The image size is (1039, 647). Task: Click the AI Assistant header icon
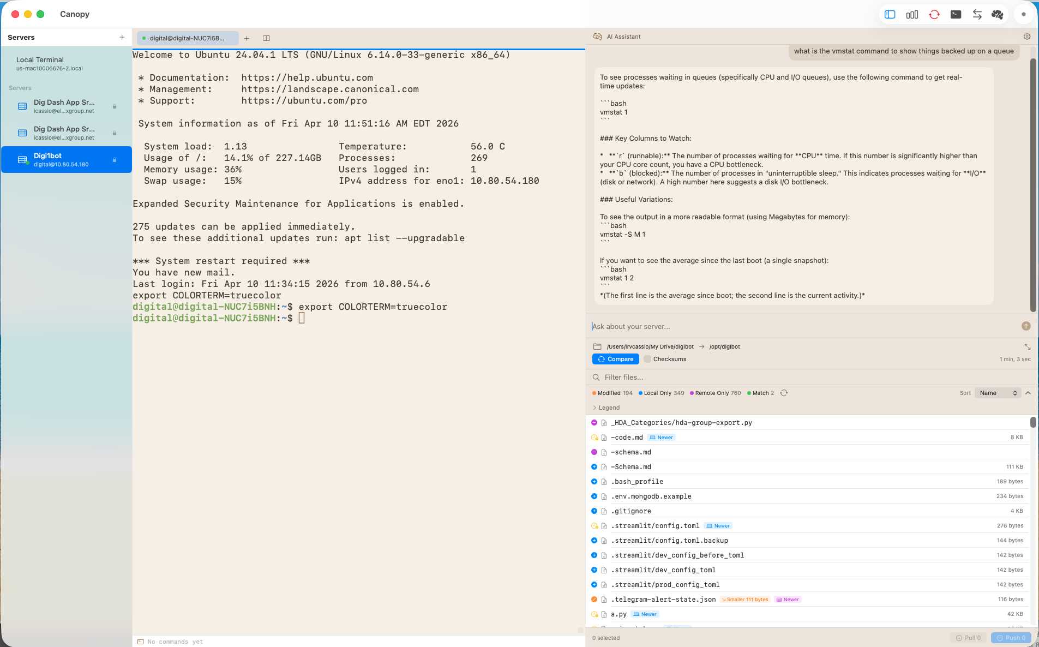597,37
